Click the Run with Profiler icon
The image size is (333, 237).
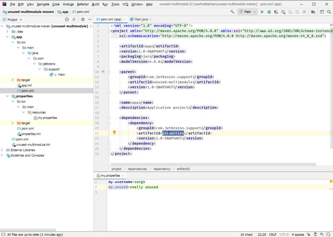coord(283,12)
